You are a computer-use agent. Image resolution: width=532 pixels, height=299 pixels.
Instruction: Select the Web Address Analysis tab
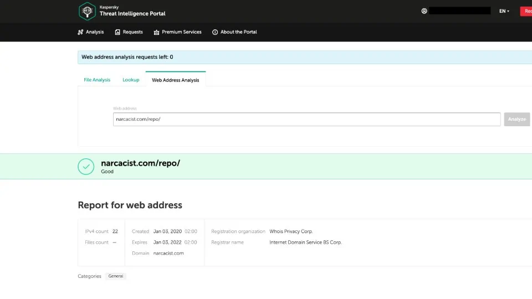pyautogui.click(x=176, y=80)
